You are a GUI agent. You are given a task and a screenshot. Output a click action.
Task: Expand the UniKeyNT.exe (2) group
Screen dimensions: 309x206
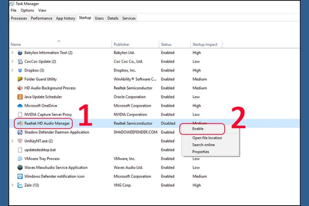[x=12, y=141]
